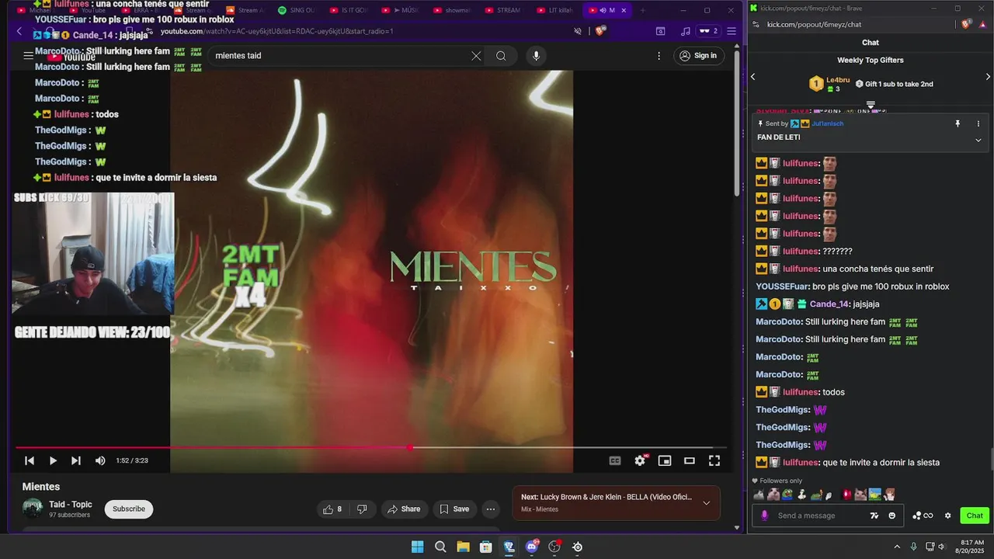Click the YouTube Sign in button

(x=698, y=56)
